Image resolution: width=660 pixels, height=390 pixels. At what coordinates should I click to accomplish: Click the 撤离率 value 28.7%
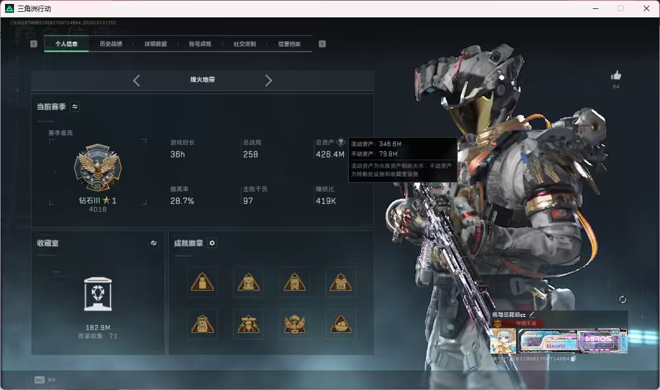coord(182,201)
